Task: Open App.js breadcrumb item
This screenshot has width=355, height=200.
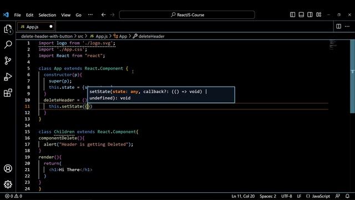Action: click(99, 36)
